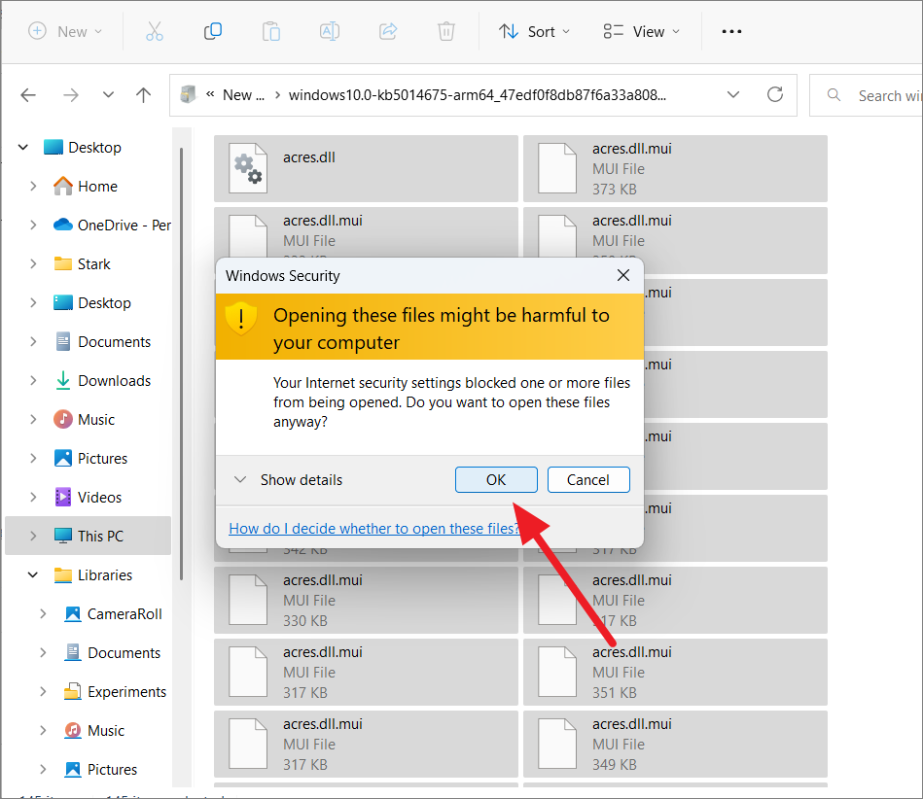Click 'New ...' breadcrumb in address bar
This screenshot has width=923, height=799.
click(x=243, y=94)
